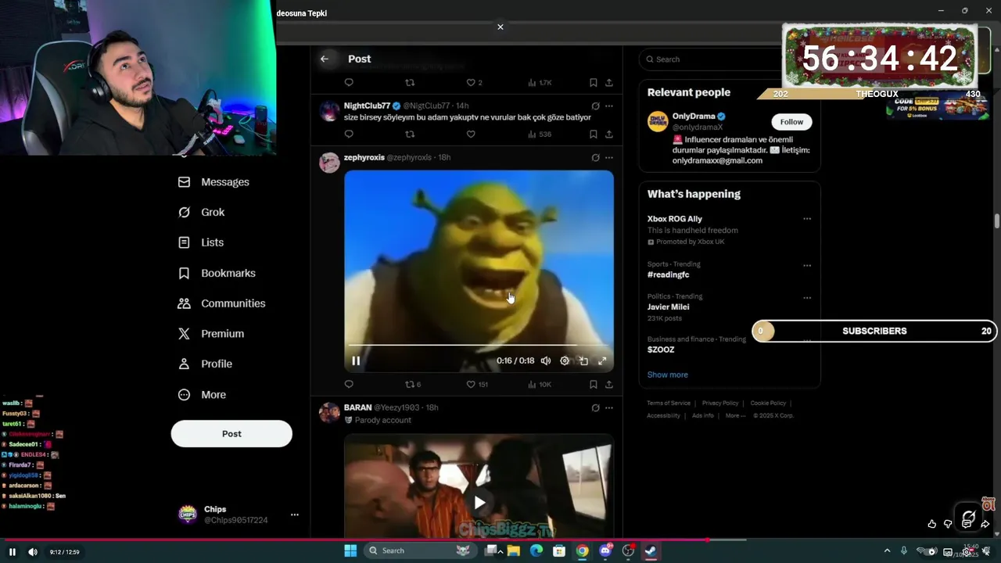
Task: Like zephyroxis post with 151 likes
Action: point(477,385)
